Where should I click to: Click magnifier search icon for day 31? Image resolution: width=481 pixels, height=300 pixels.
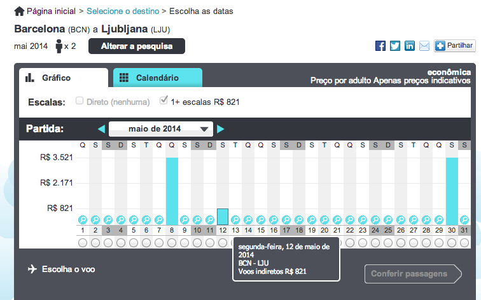pyautogui.click(x=464, y=220)
